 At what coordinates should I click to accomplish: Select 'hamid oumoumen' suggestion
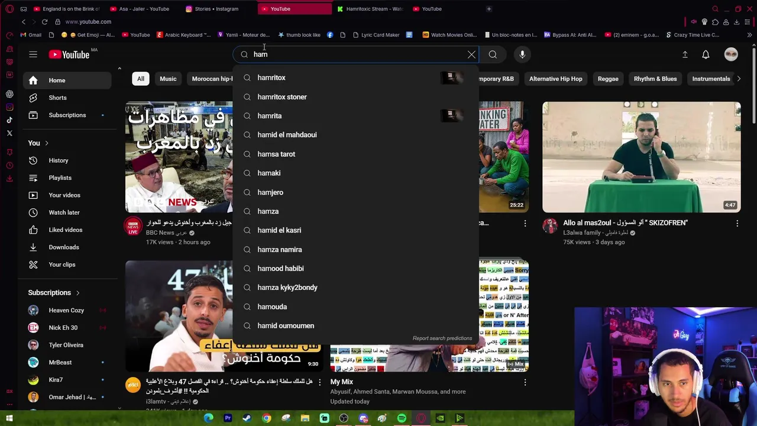[355, 325]
